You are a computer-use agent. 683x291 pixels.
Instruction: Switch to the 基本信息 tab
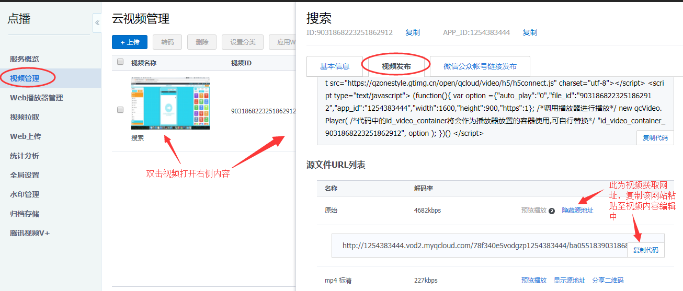[x=334, y=66]
